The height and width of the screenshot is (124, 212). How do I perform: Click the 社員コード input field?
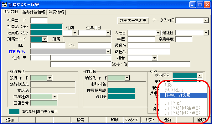point(39,20)
